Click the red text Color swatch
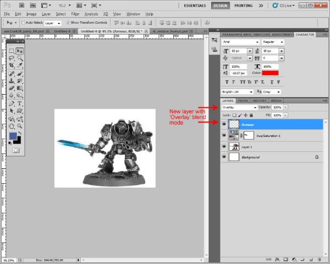Image resolution: width=330 pixels, height=264 pixels. click(x=270, y=73)
